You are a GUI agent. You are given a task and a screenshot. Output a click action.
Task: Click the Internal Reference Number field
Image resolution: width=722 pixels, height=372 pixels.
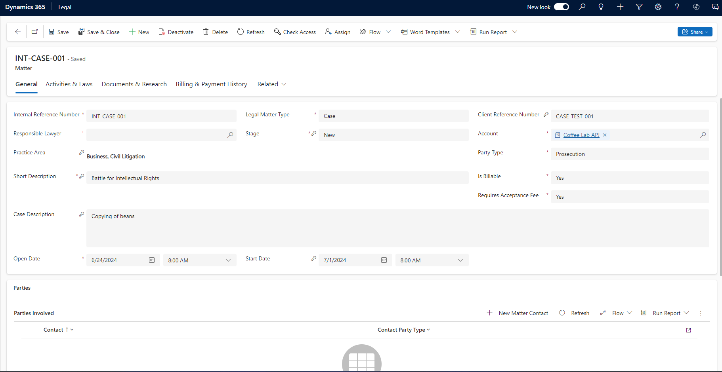tap(161, 116)
